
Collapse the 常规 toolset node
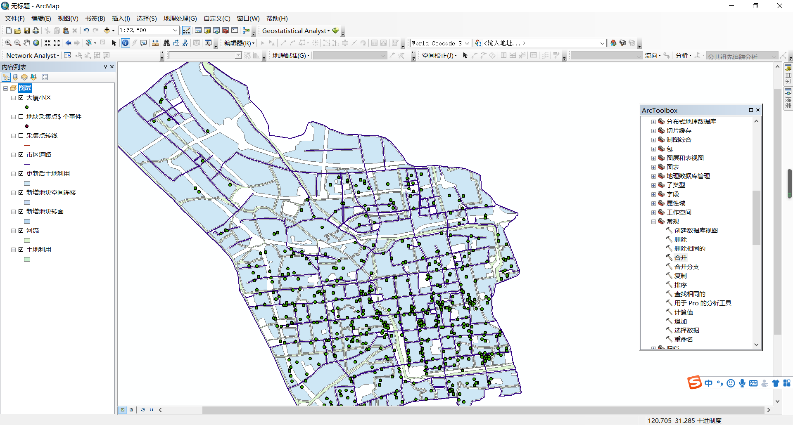653,222
